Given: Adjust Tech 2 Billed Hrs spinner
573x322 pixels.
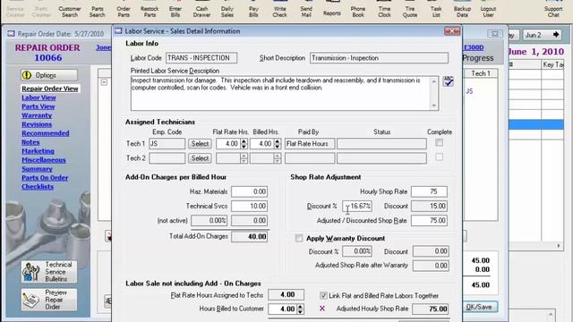Looking at the screenshot, I should (278, 158).
